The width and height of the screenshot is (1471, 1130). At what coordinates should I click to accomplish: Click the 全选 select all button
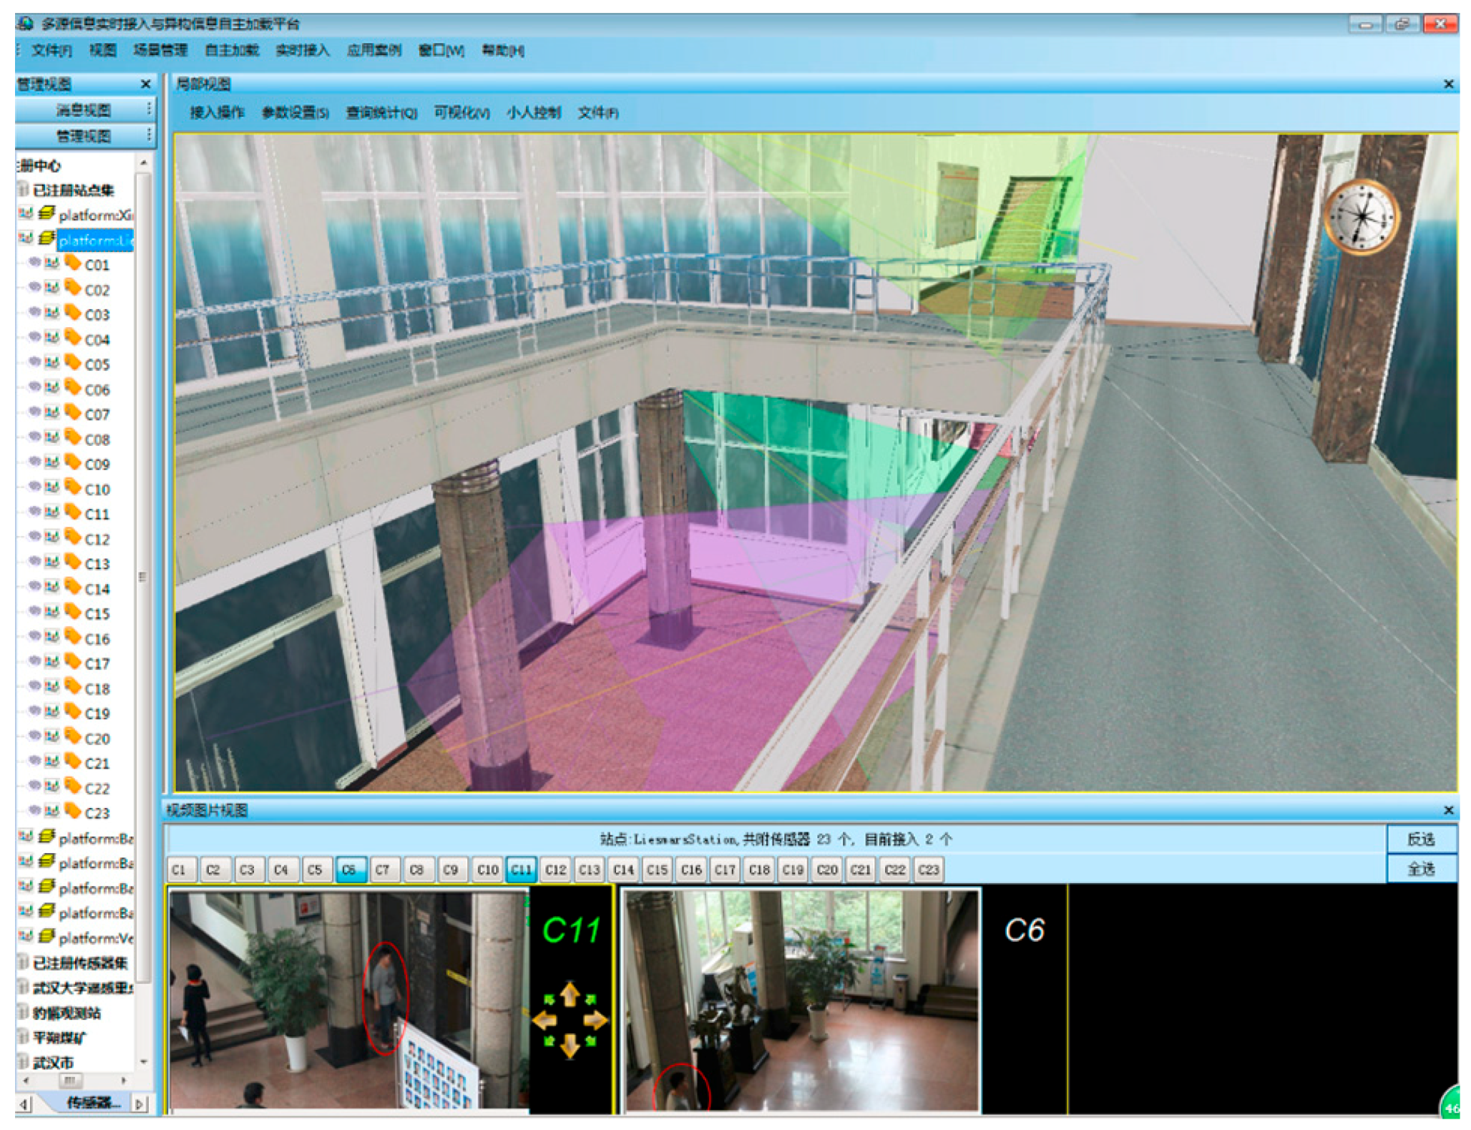(x=1421, y=869)
